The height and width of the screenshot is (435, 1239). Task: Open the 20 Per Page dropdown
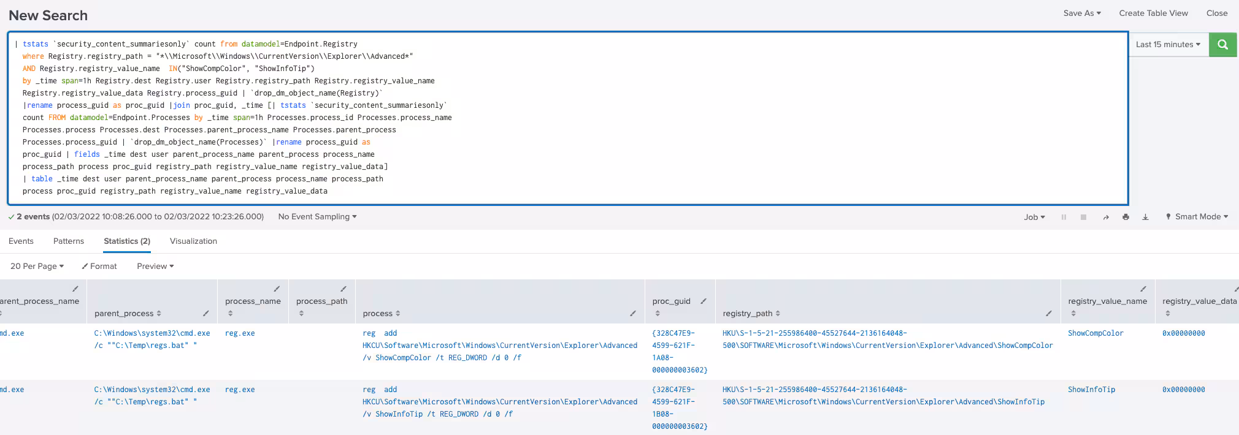tap(37, 266)
